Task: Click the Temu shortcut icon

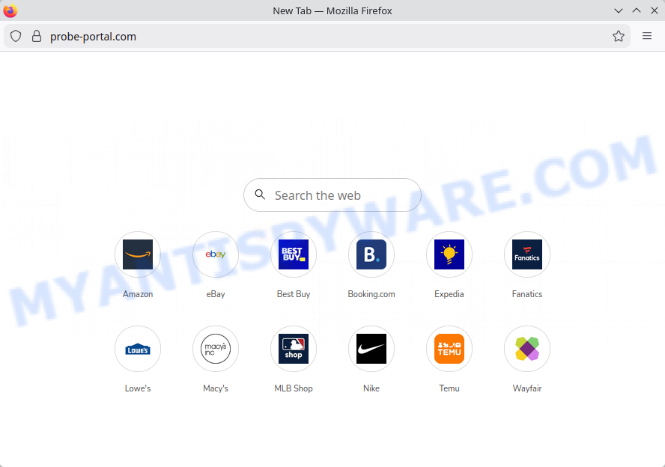Action: coord(449,349)
